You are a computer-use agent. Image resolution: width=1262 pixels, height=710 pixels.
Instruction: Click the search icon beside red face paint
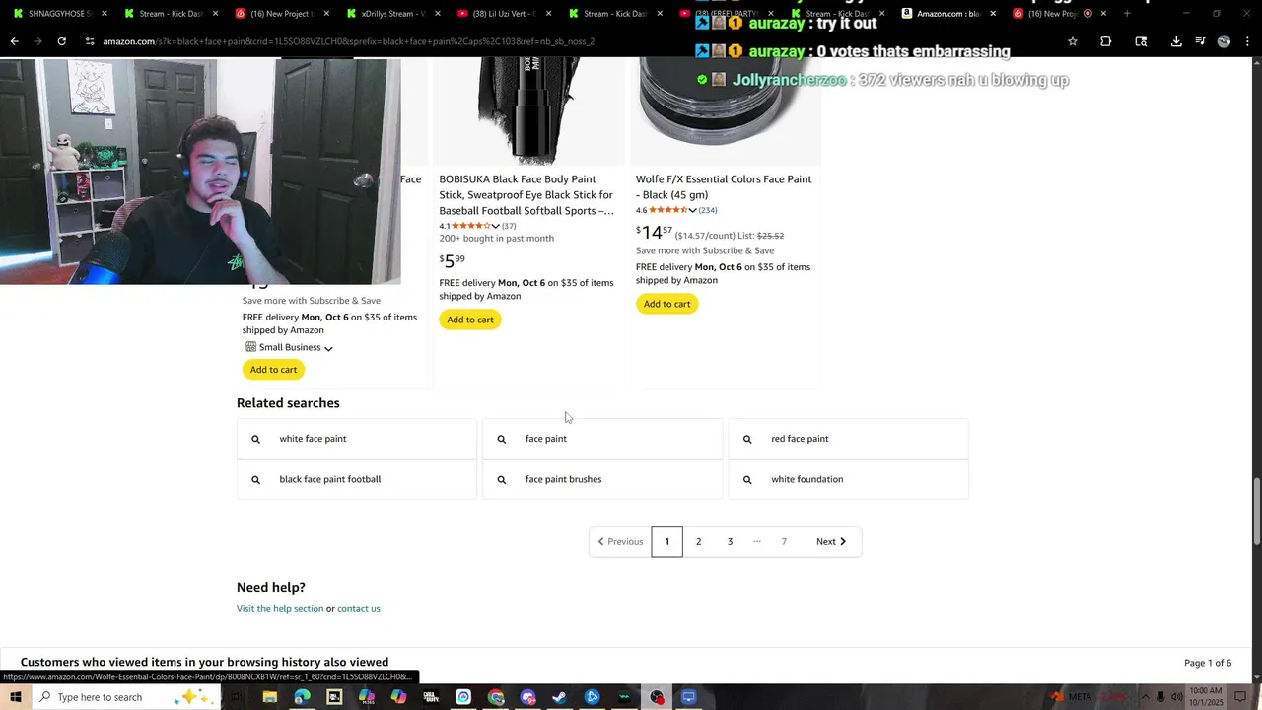(x=747, y=439)
